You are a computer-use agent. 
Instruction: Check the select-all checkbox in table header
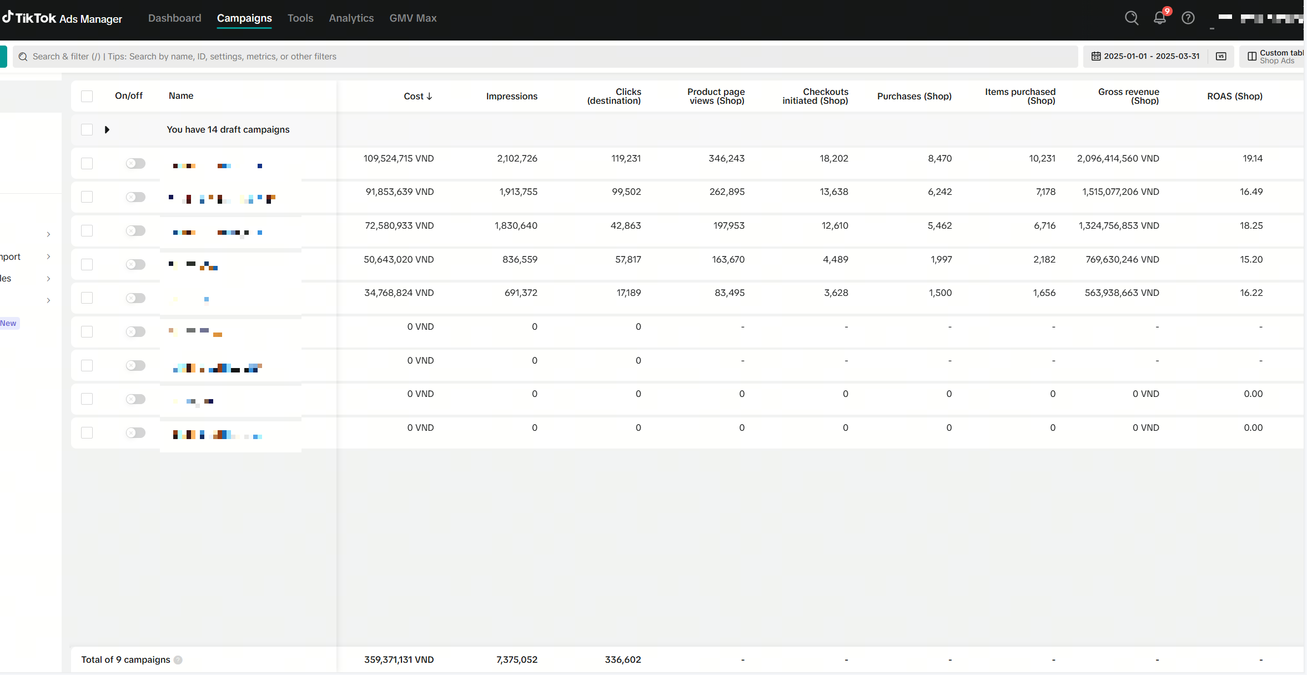pos(87,96)
